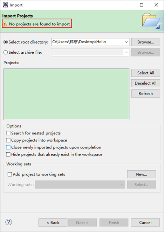Enable Copy projects into workspace
The image size is (164, 232).
click(x=8, y=140)
